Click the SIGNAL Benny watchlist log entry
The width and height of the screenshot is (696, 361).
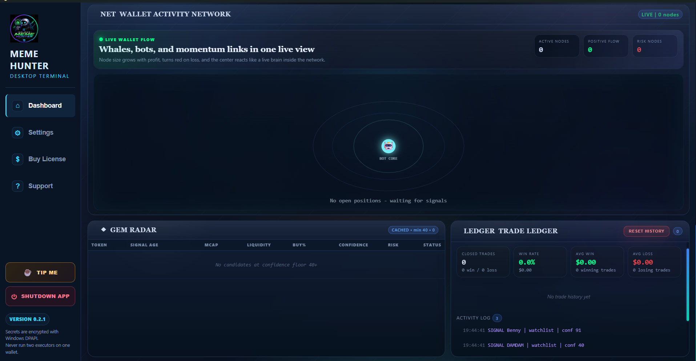522,330
